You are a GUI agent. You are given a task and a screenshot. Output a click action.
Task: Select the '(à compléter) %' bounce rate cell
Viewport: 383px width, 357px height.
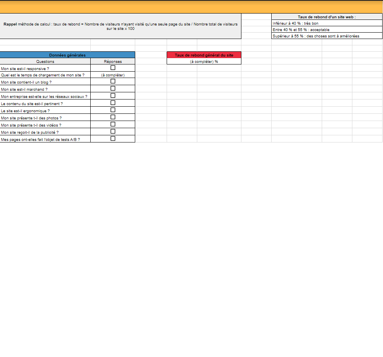click(x=204, y=61)
